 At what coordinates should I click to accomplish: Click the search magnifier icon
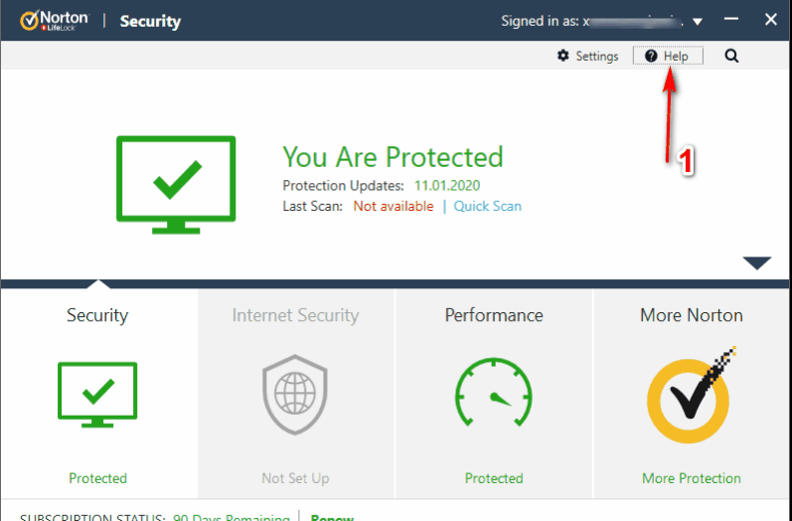coord(731,56)
